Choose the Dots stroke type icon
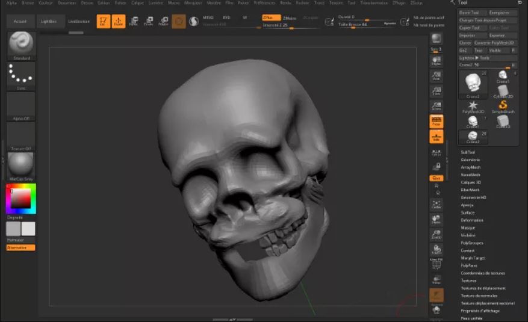528x322 pixels. point(21,76)
